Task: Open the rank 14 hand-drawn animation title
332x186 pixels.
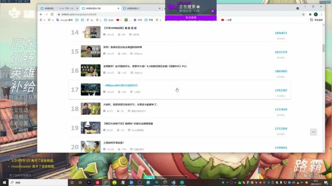Action: click(120, 28)
